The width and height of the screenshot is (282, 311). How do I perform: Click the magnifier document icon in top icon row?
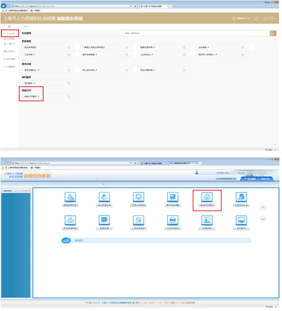[242, 198]
